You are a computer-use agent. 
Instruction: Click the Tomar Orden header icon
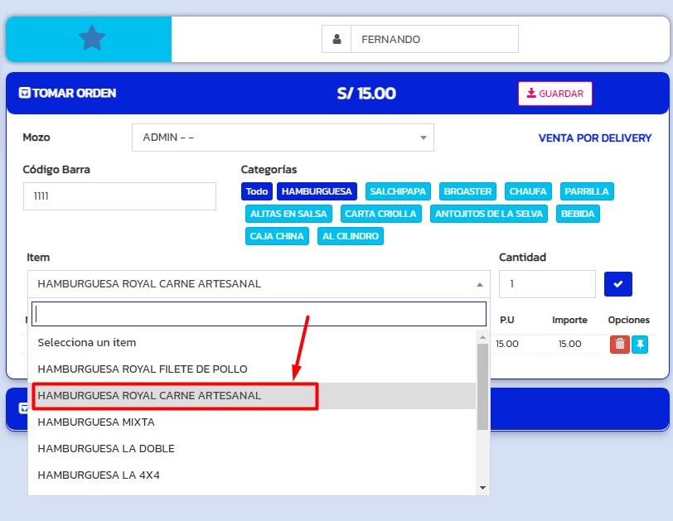(x=25, y=93)
